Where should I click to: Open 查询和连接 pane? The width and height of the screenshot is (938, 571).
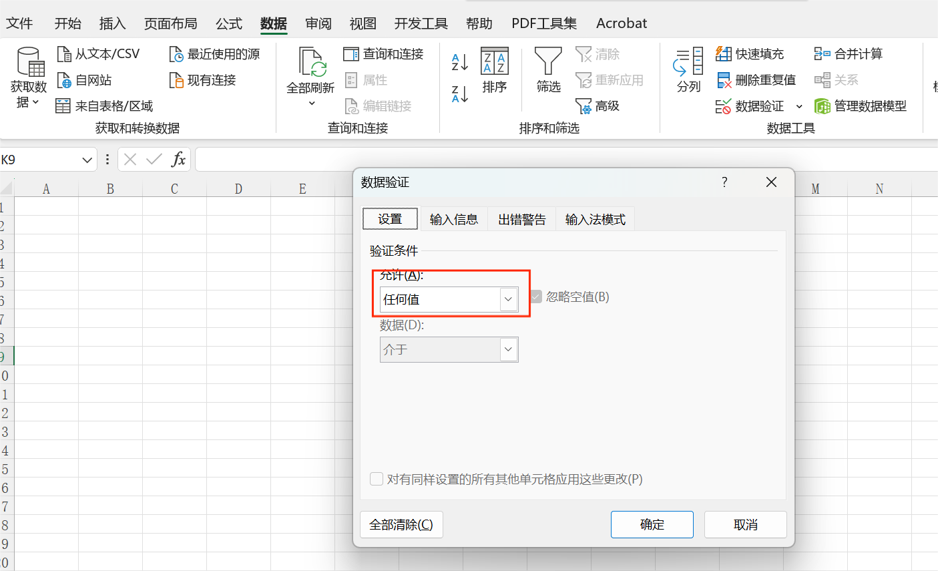click(384, 54)
